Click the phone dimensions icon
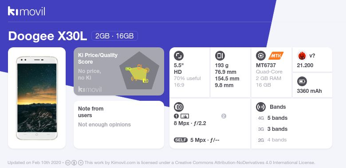This screenshot has width=346, height=168. [x=220, y=56]
